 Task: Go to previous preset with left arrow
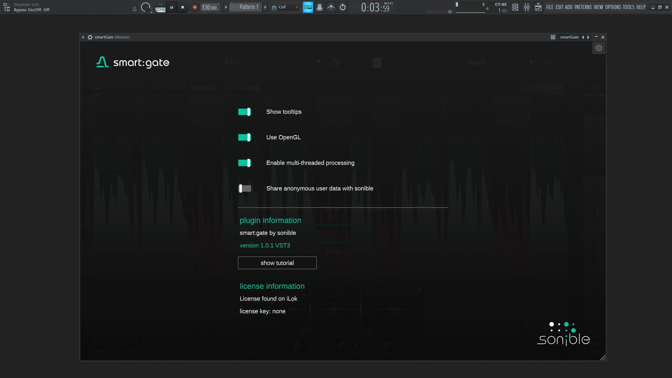coord(583,37)
